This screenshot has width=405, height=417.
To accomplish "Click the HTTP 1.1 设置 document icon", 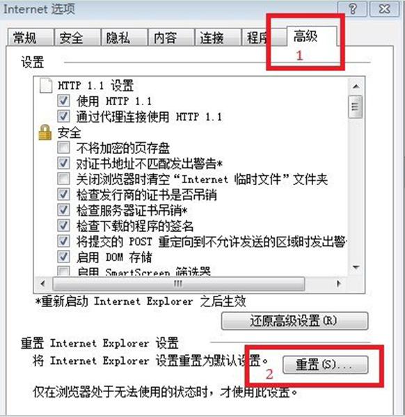I will pos(45,86).
